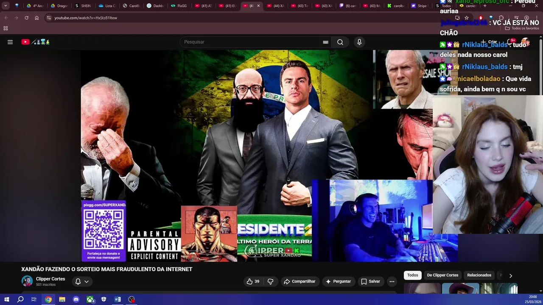The width and height of the screenshot is (543, 305).
Task: Select the Relacionados filter chip
Action: [x=479, y=275]
